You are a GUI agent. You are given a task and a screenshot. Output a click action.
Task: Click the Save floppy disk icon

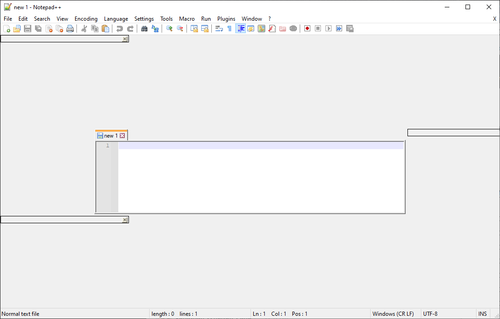(28, 29)
